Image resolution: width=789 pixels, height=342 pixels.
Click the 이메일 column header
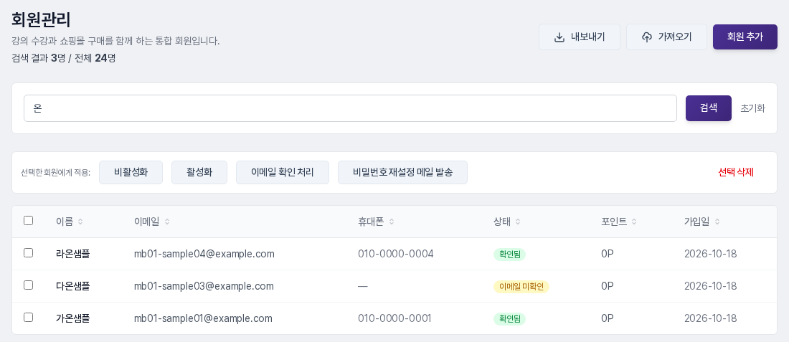[146, 222]
